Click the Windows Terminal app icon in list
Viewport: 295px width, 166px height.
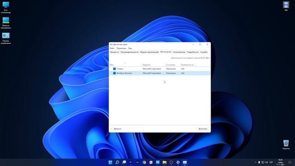(114, 73)
